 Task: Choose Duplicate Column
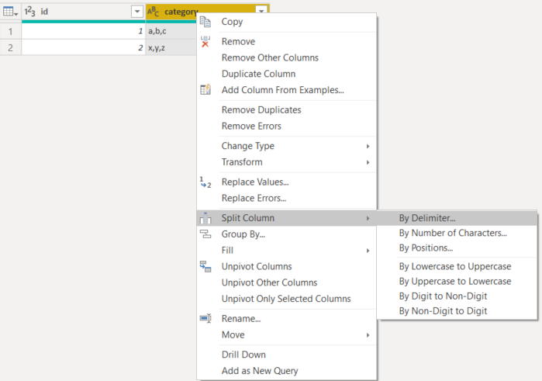click(287, 74)
